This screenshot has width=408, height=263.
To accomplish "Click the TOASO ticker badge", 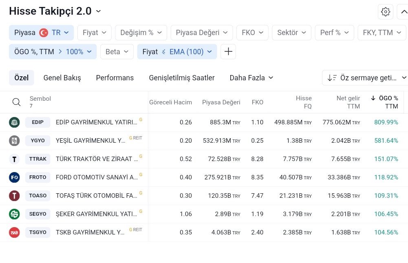I will (x=38, y=196).
